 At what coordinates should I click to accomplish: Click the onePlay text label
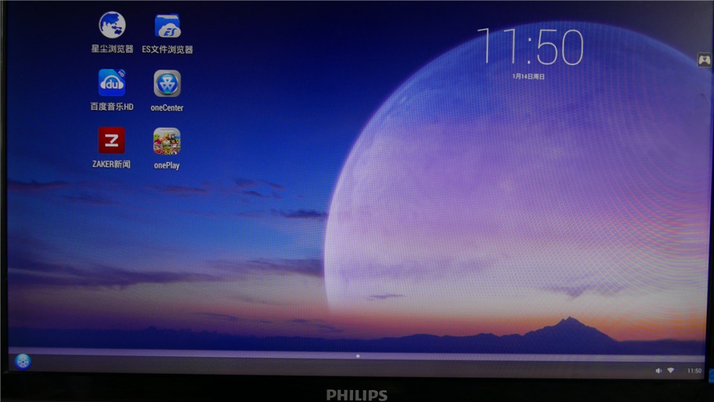(167, 165)
